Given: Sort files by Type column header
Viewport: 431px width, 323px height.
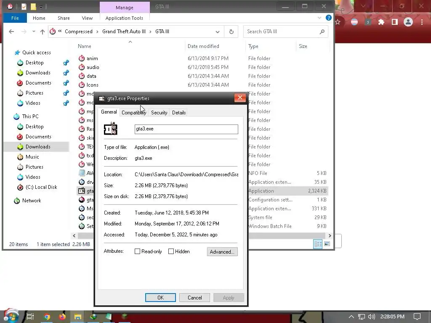Looking at the screenshot, I should (253, 46).
